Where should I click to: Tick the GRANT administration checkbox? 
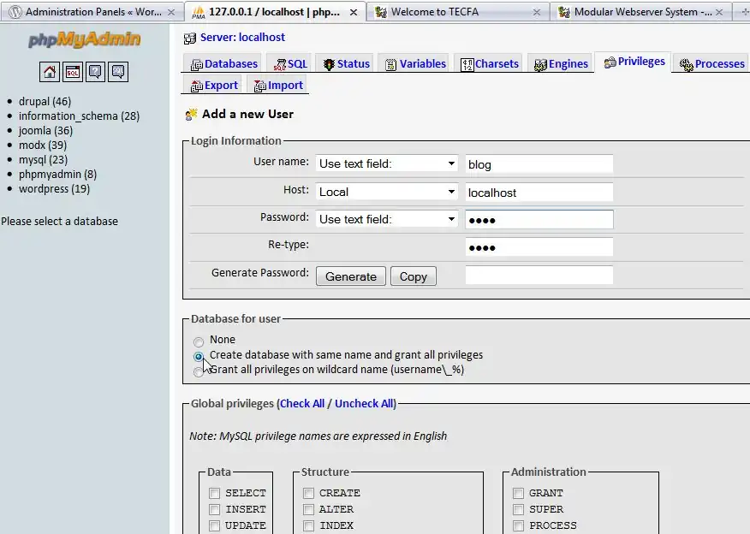[518, 493]
